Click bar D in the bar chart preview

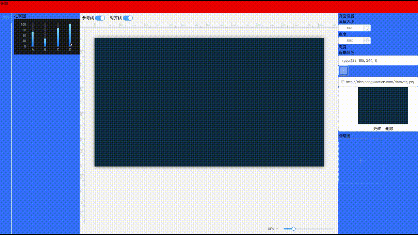tap(70, 36)
